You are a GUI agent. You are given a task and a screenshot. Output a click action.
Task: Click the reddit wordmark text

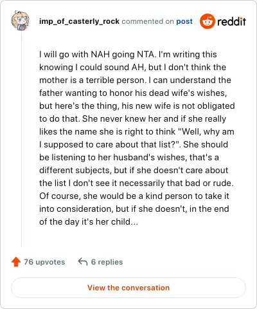(x=231, y=21)
